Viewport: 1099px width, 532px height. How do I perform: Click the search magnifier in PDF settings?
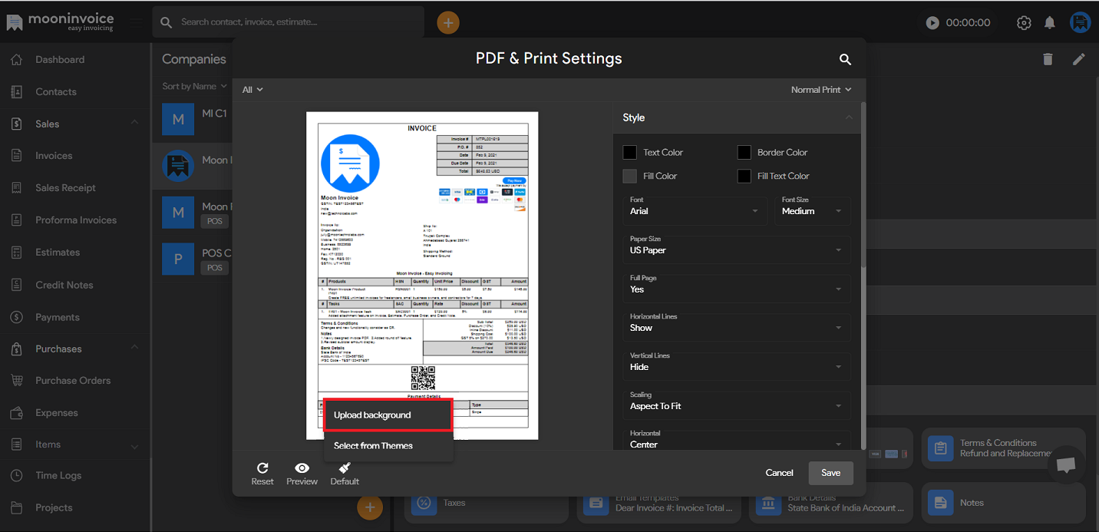pos(845,59)
